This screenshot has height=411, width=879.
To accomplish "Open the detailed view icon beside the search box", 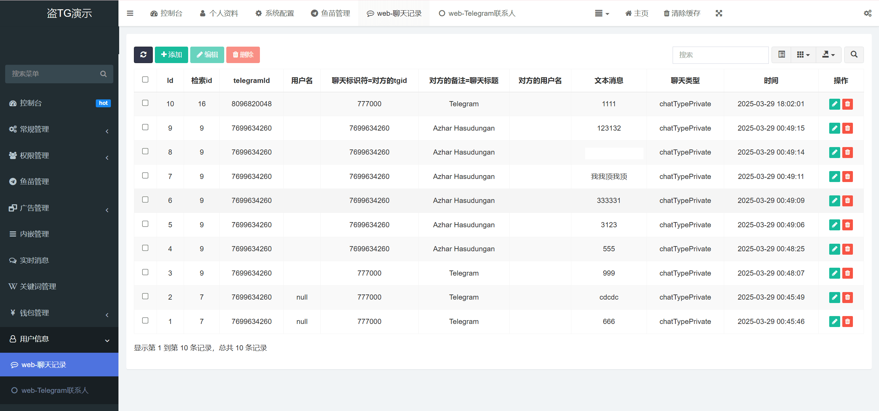I will [781, 55].
